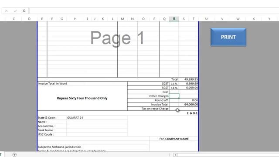Select the Other Charges label cell
This screenshot has height=157, width=279.
148,96
